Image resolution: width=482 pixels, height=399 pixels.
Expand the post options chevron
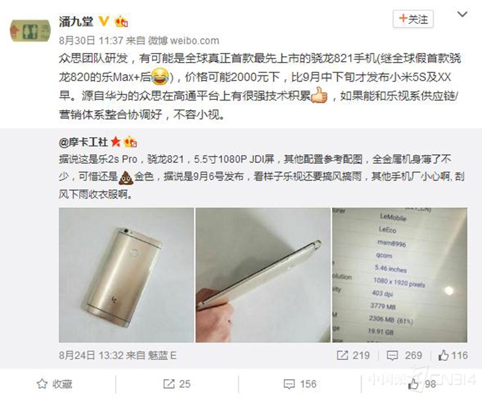coord(462,14)
